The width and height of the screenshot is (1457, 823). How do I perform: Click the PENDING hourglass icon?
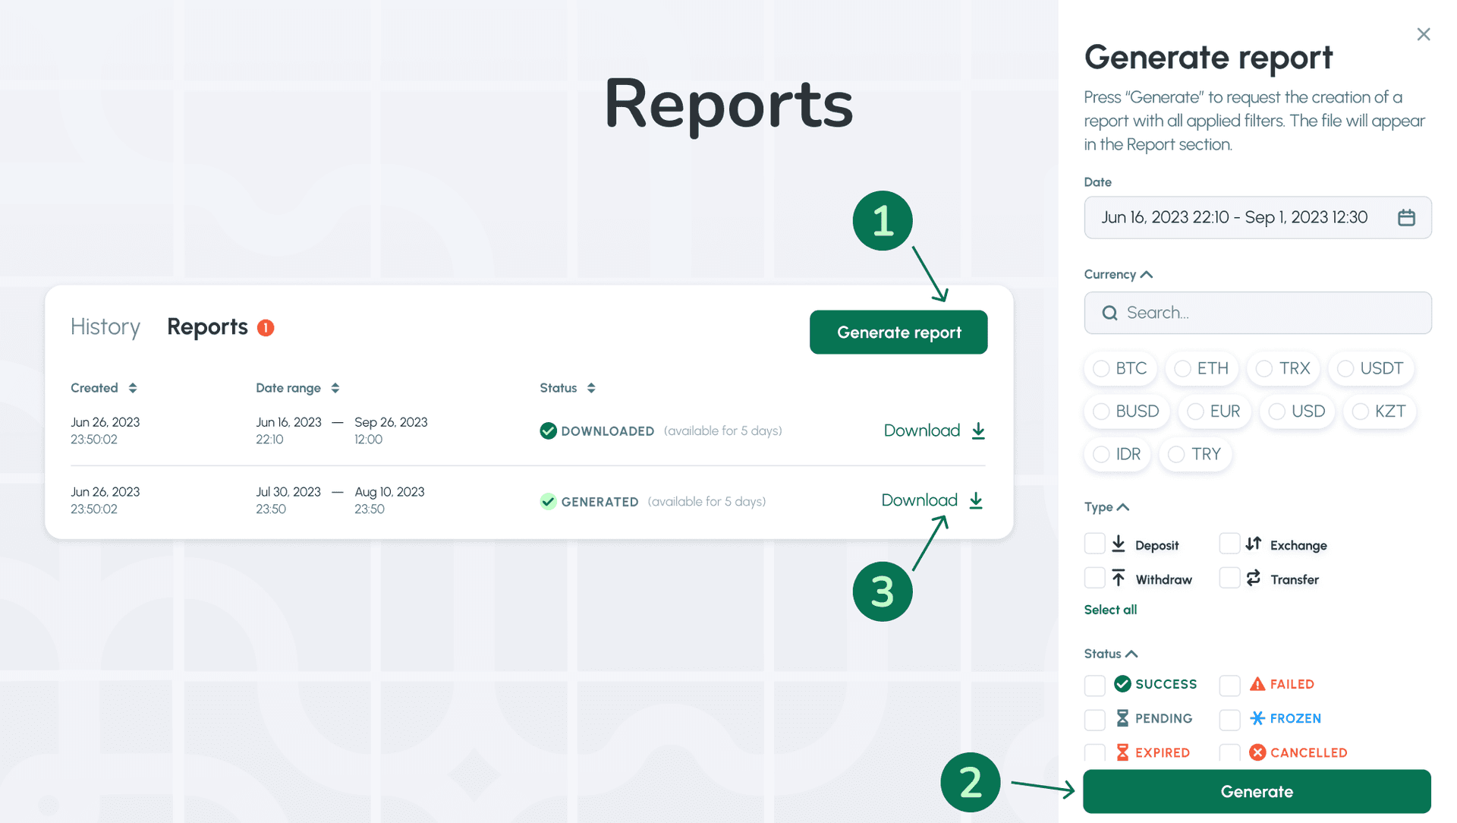tap(1122, 717)
